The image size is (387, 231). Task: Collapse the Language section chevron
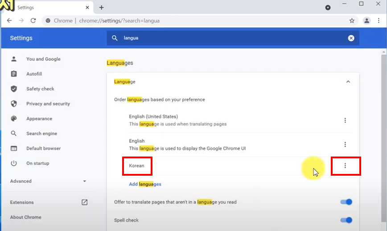click(348, 82)
